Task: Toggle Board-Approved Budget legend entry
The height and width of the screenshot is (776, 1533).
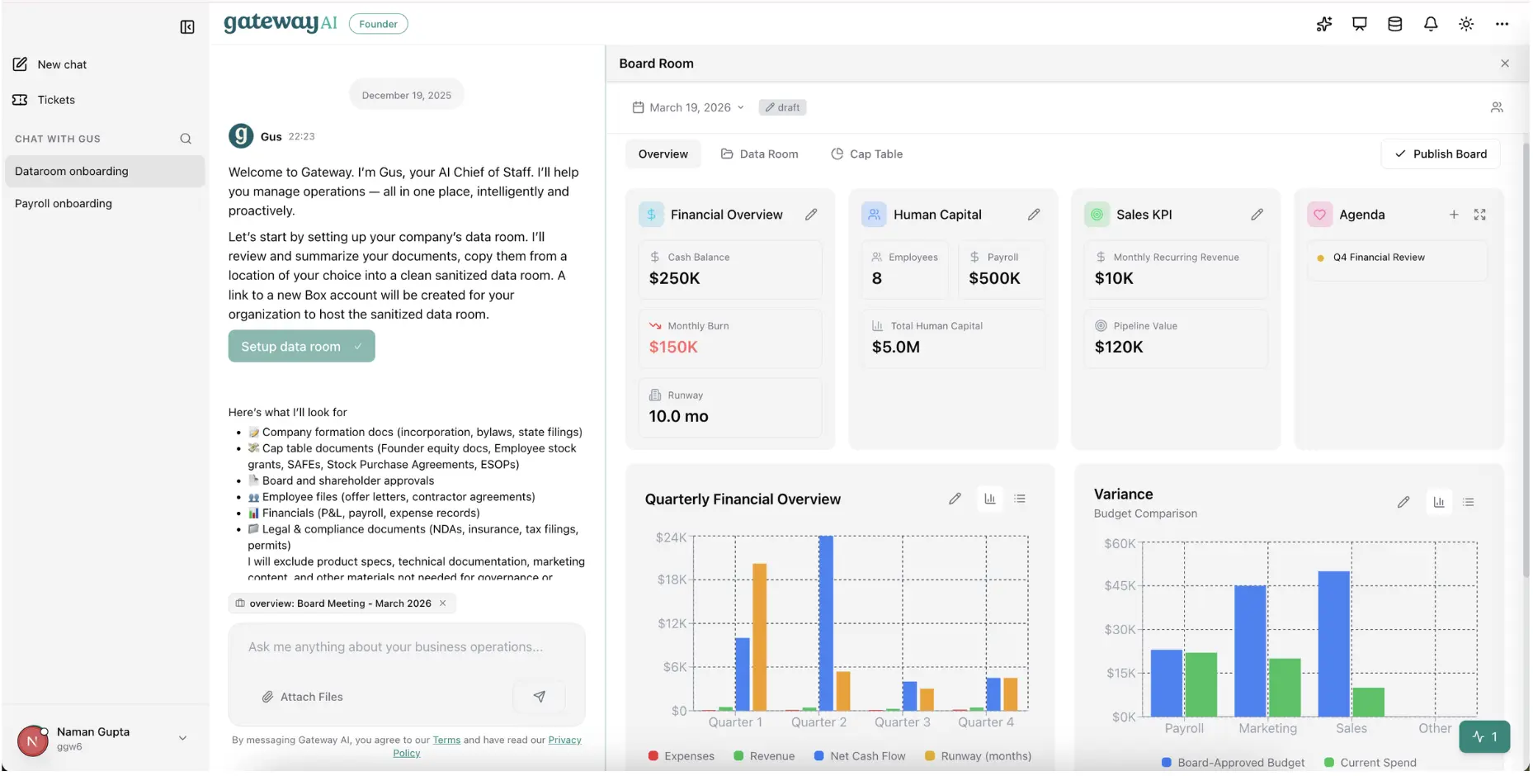Action: (1233, 764)
